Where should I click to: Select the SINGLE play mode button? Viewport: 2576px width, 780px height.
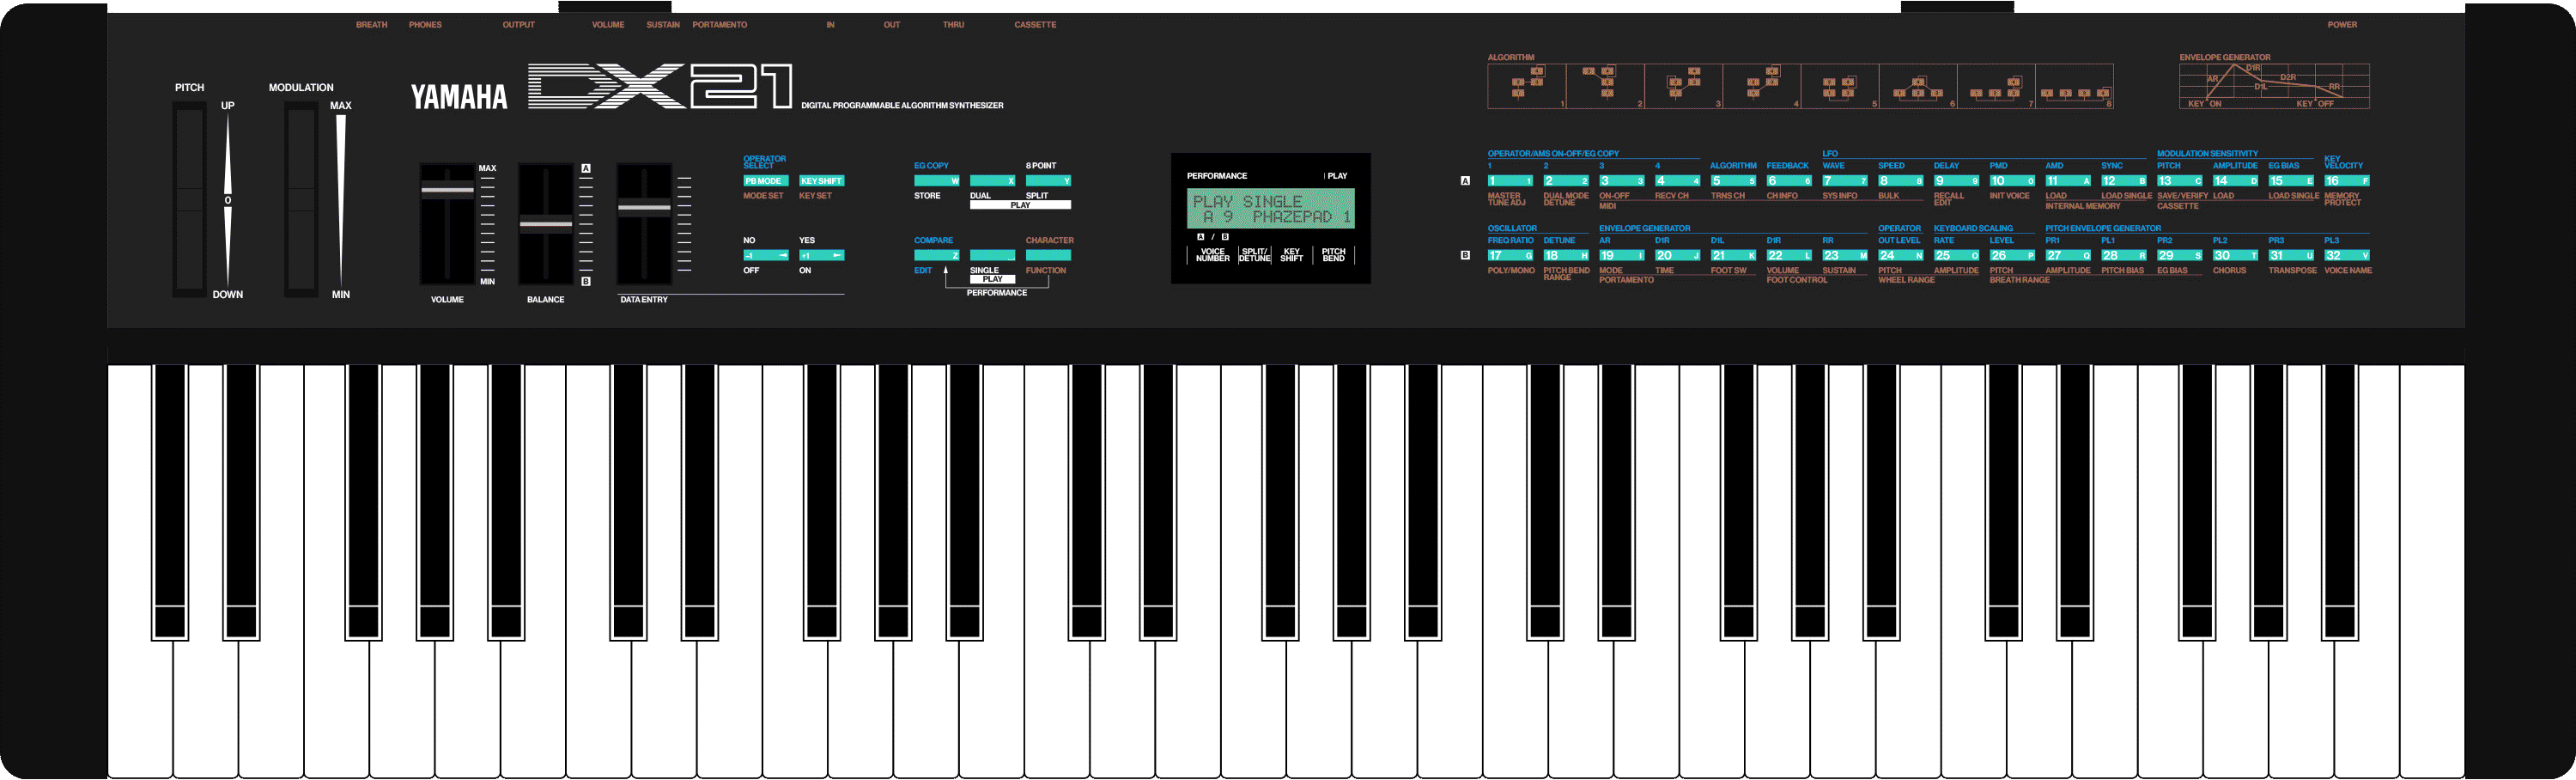(993, 255)
